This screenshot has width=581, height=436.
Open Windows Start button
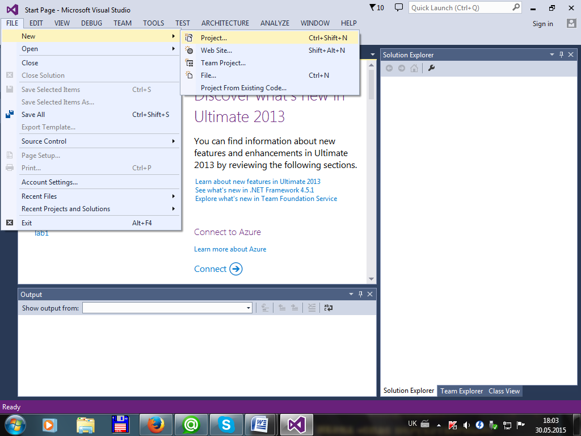coord(15,425)
